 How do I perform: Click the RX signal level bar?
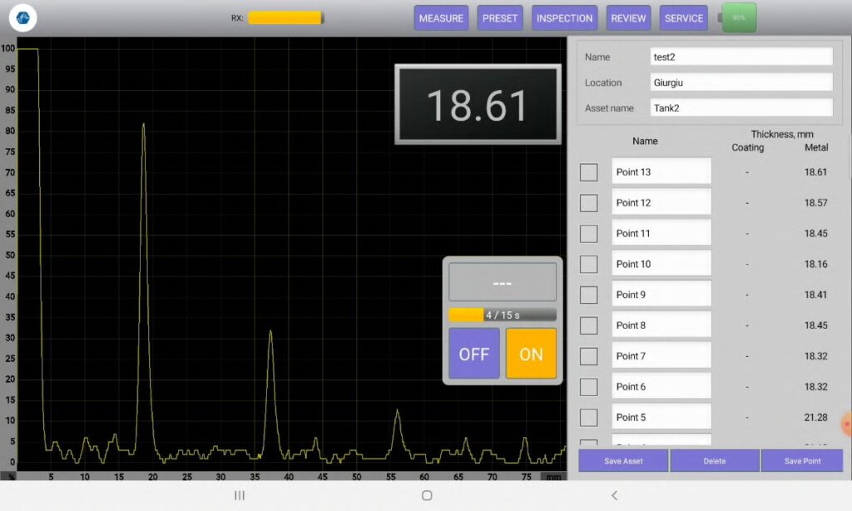(x=286, y=18)
